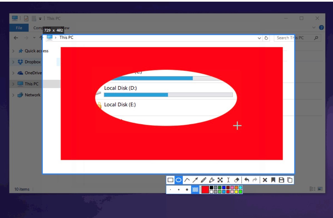
Task: Switch to large icons view in status bar
Action: pos(320,189)
